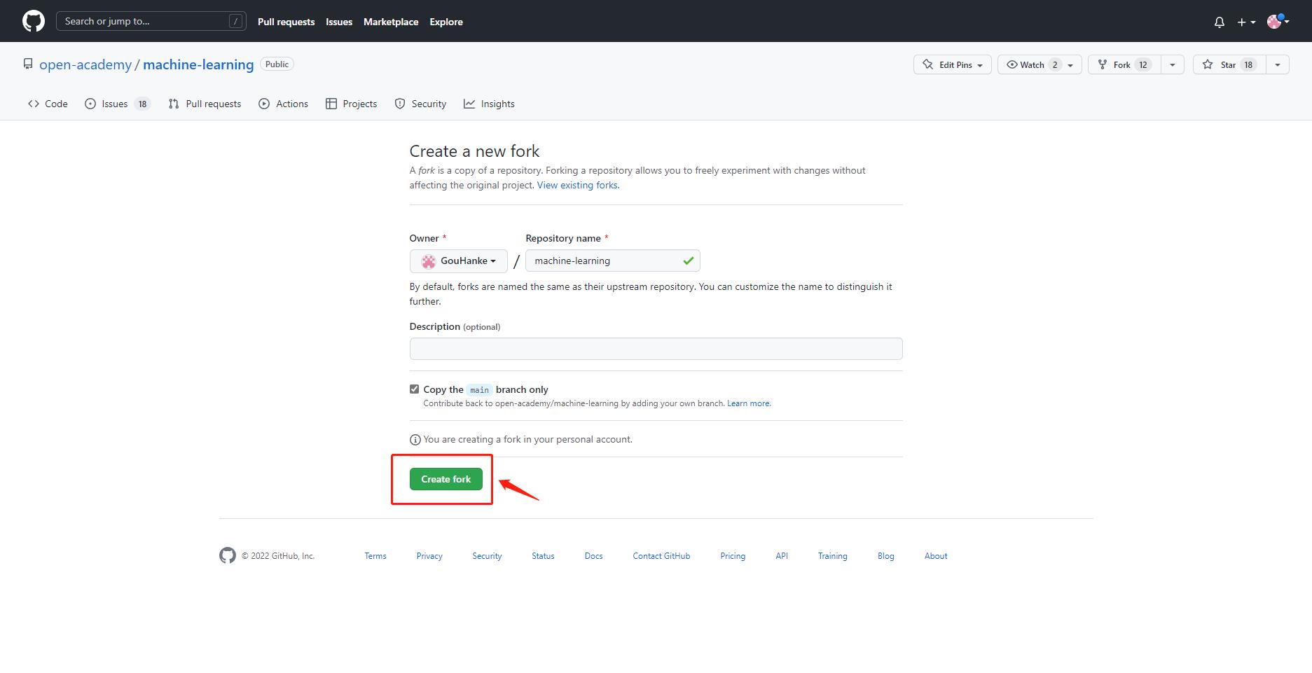Open footer Training link

(832, 556)
